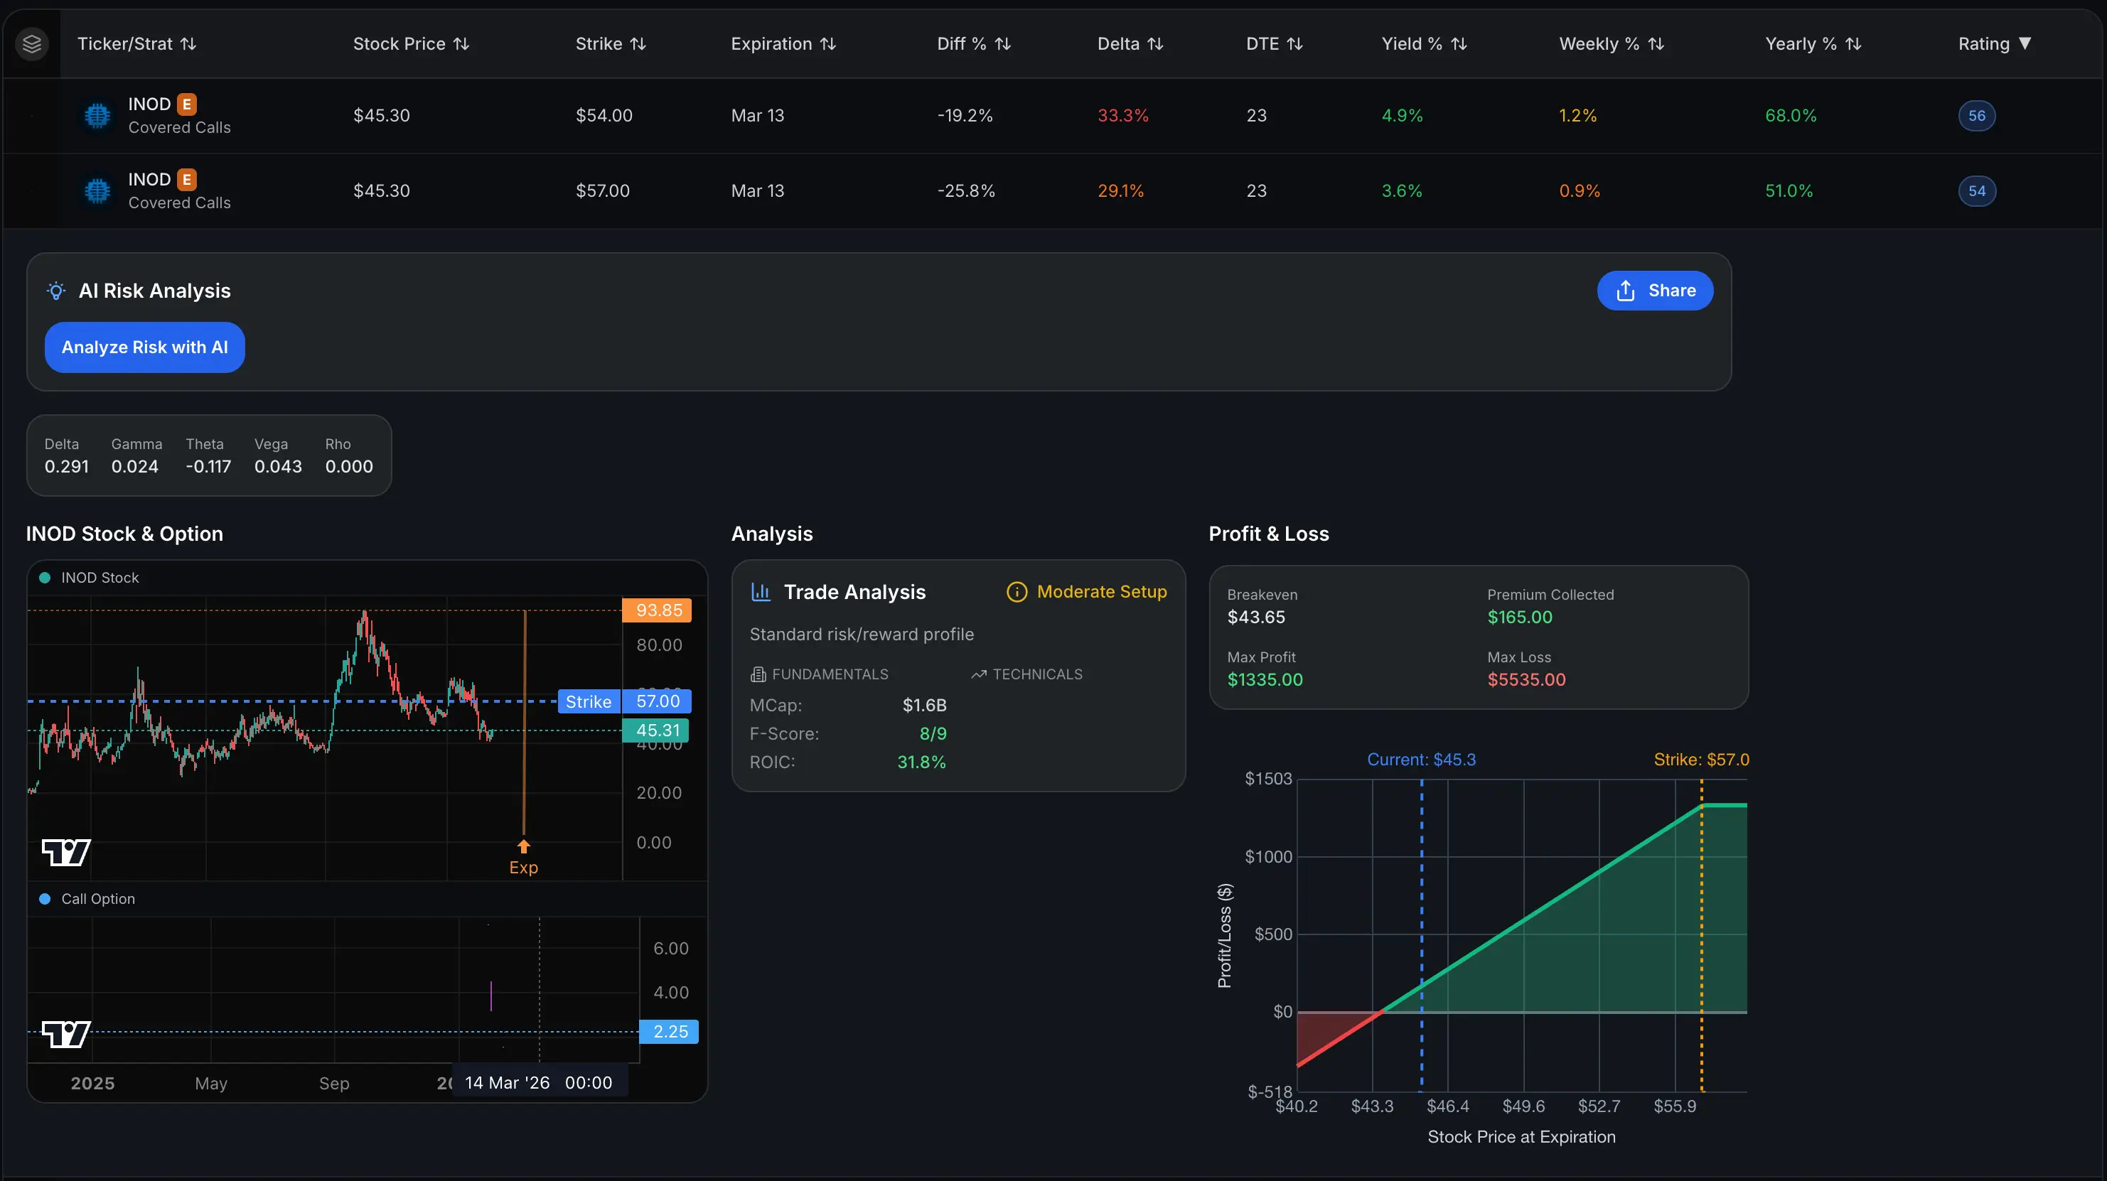Sort by Expiration column
This screenshot has width=2107, height=1181.
(783, 44)
